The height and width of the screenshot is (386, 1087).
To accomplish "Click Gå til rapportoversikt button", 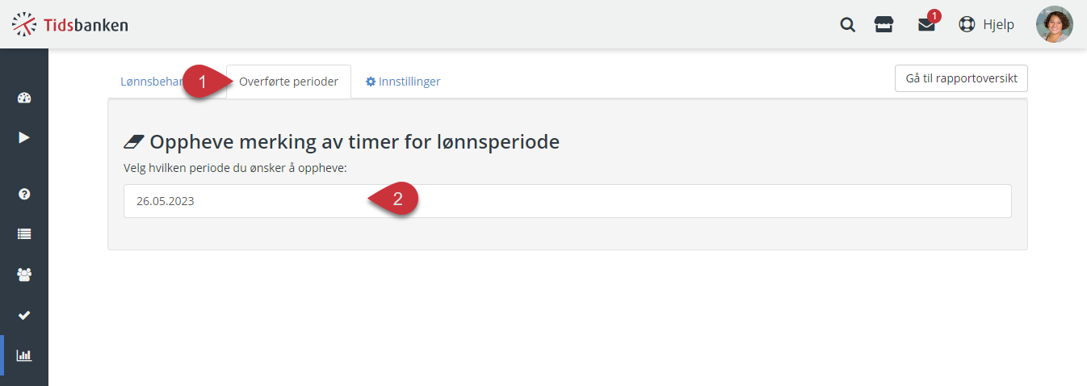I will click(x=961, y=79).
